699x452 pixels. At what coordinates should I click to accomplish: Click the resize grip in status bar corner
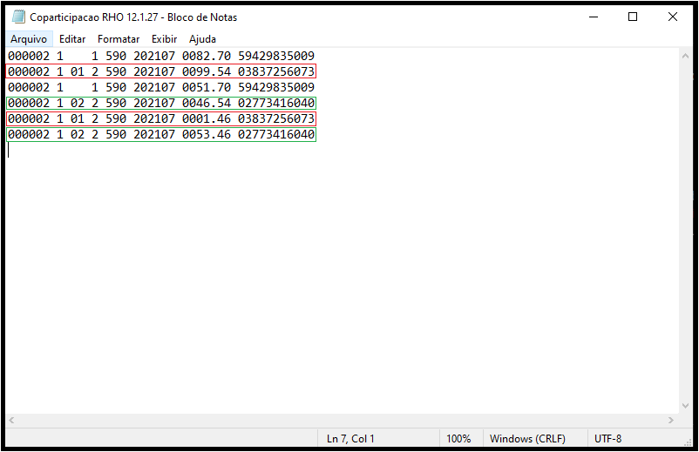click(688, 442)
